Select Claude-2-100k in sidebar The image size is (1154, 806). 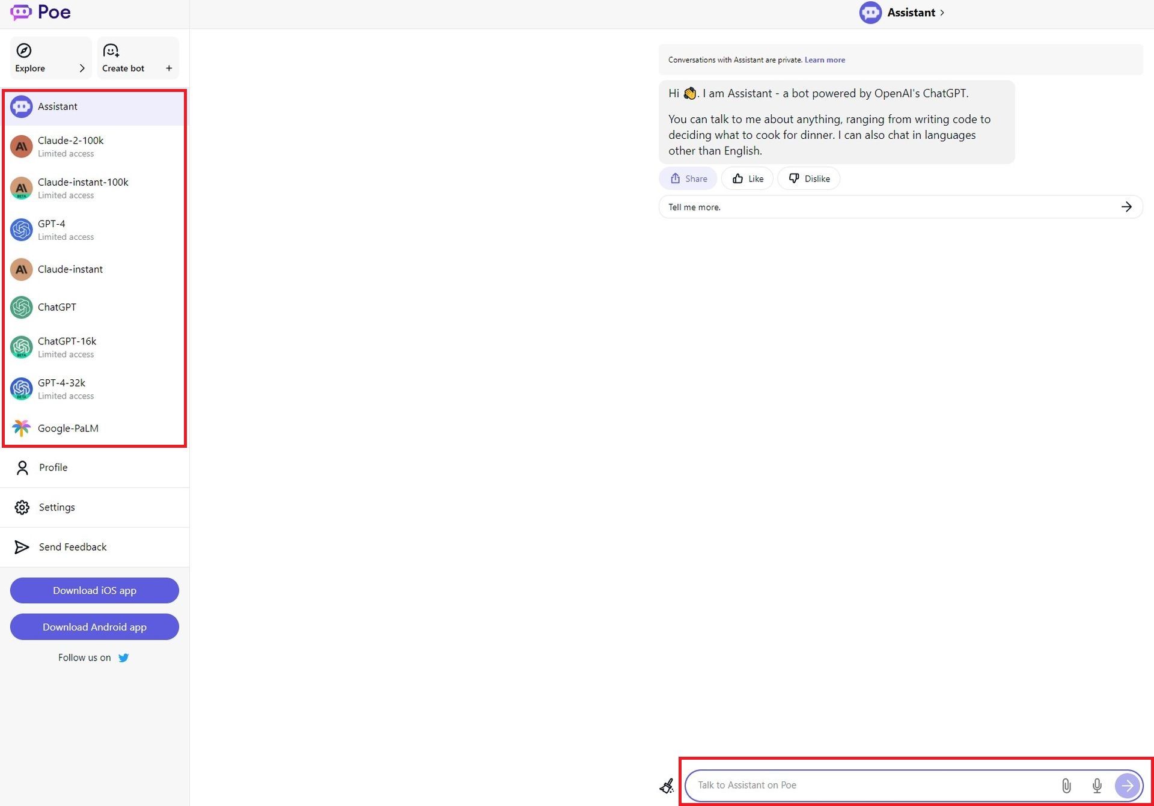(x=70, y=146)
